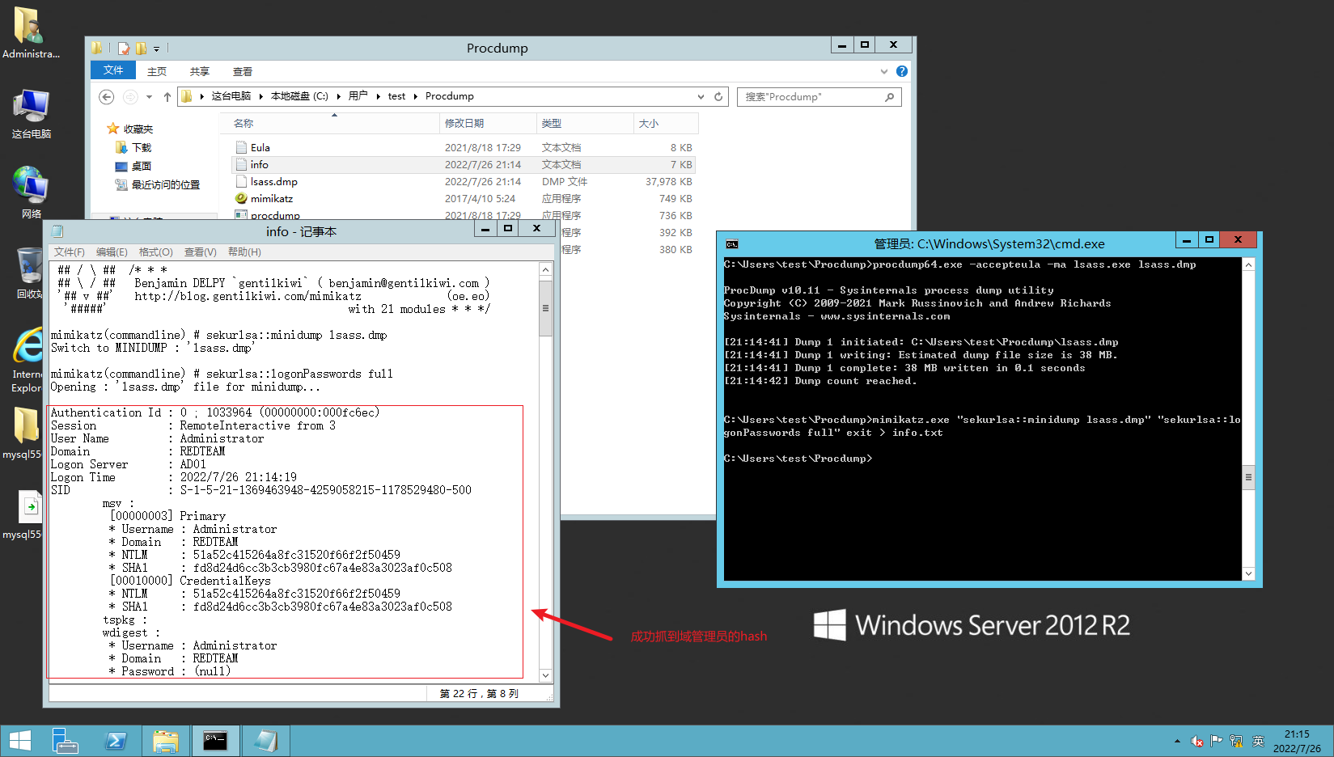
Task: Click the Explorer help question mark icon
Action: [902, 71]
